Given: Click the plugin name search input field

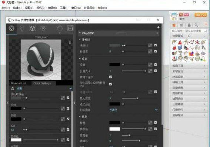Looking at the screenshot, I should point(189,31).
